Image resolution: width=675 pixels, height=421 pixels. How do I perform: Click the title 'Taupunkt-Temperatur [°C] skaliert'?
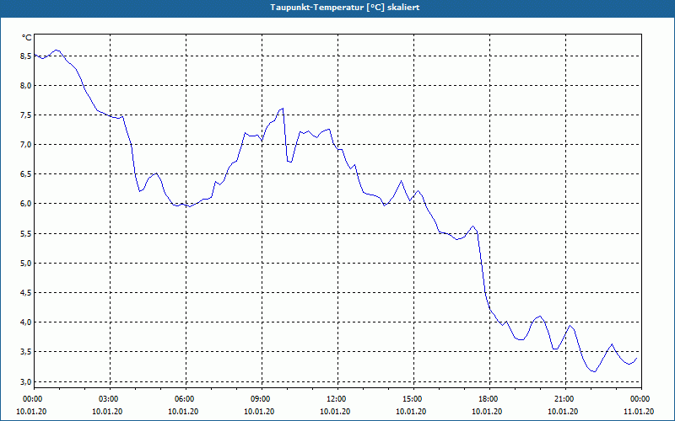point(345,8)
